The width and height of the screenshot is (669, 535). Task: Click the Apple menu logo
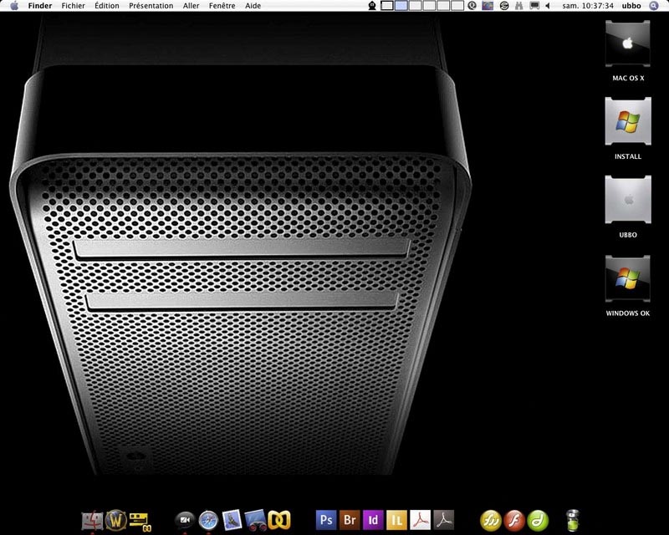tap(14, 6)
